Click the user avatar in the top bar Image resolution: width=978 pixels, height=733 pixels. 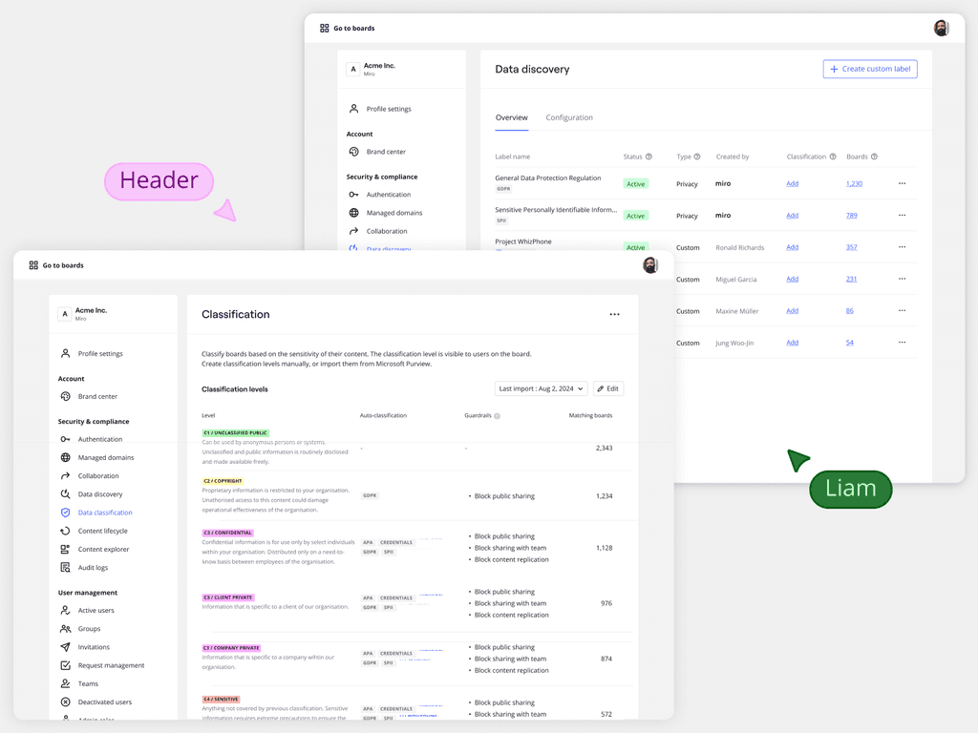pyautogui.click(x=941, y=28)
